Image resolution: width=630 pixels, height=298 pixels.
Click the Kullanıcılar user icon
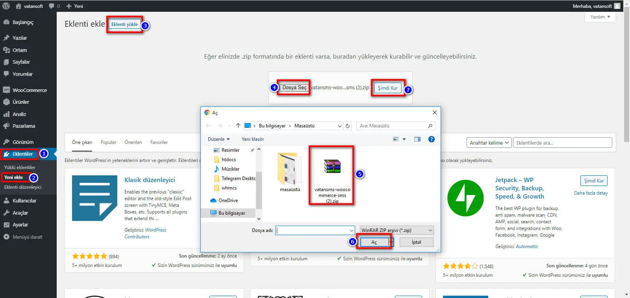pos(6,201)
